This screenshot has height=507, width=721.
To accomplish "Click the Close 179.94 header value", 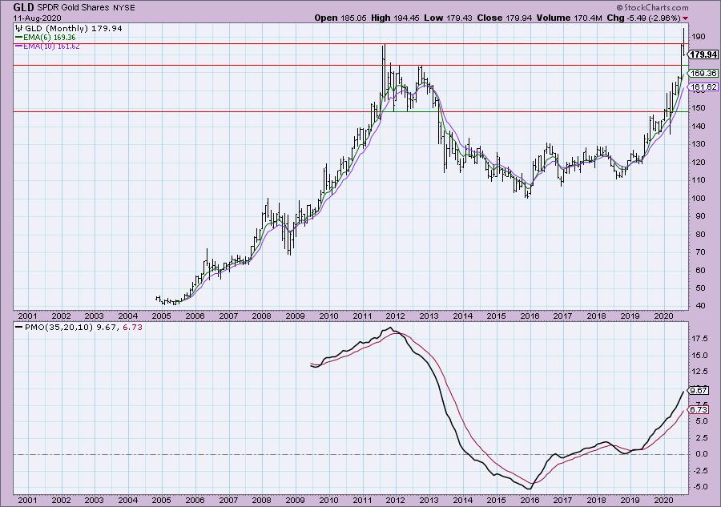I will tap(505, 18).
